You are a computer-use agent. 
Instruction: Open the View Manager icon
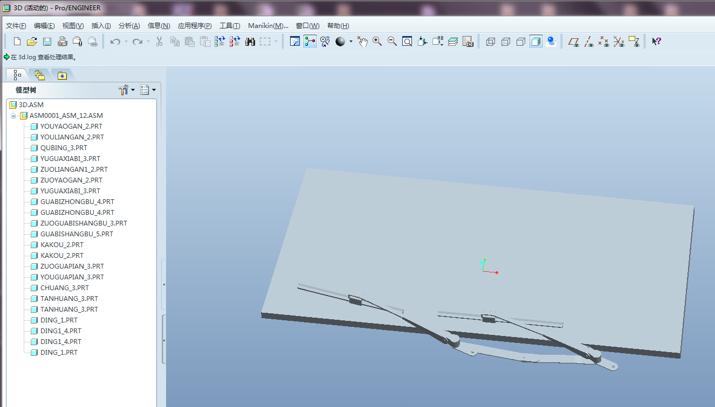(468, 41)
